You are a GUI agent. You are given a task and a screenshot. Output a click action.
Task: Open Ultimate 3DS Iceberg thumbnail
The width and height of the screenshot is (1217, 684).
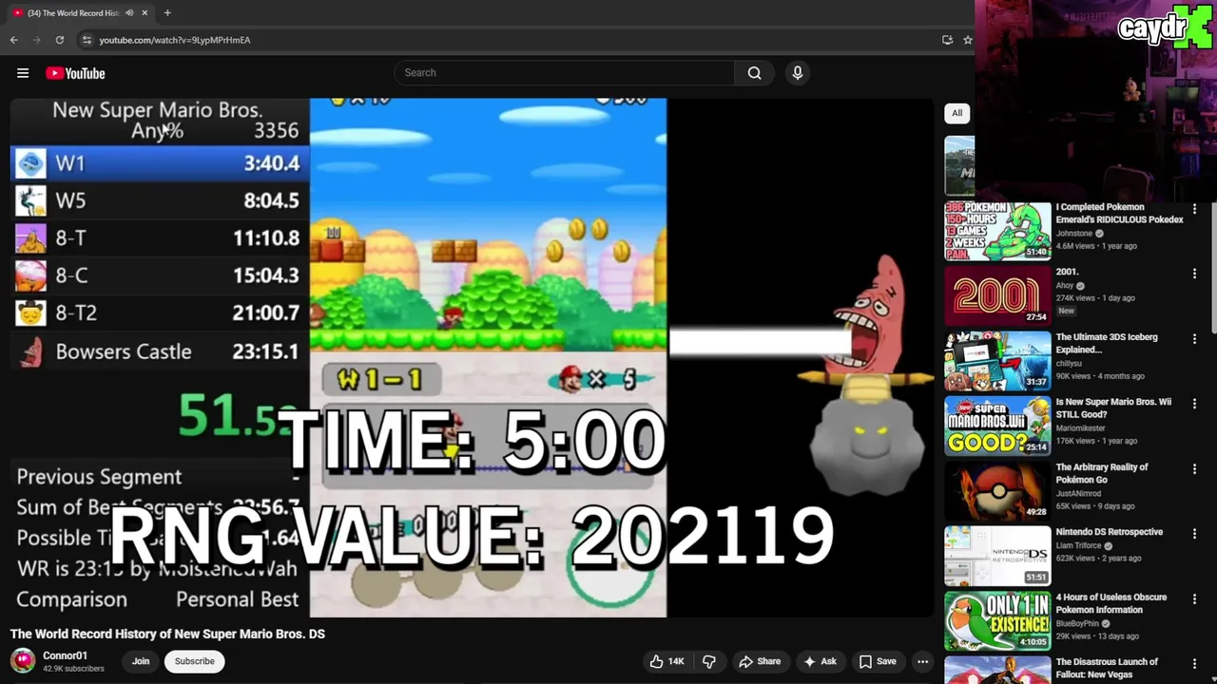[997, 361]
